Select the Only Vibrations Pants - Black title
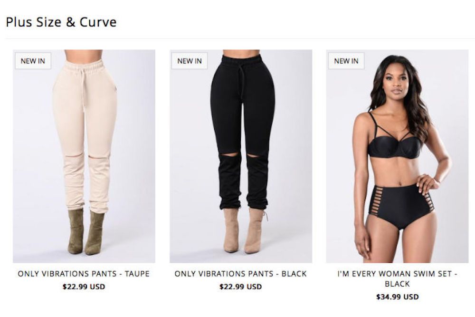475x317 pixels. point(240,274)
